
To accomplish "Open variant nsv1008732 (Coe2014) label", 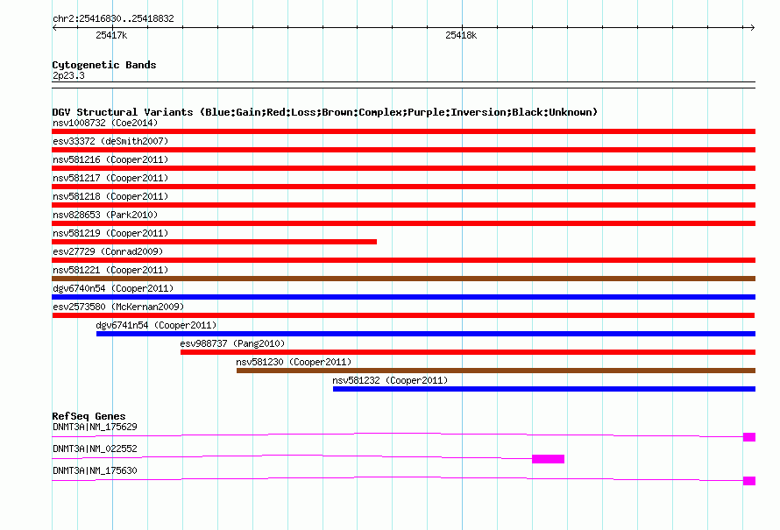I will (105, 123).
